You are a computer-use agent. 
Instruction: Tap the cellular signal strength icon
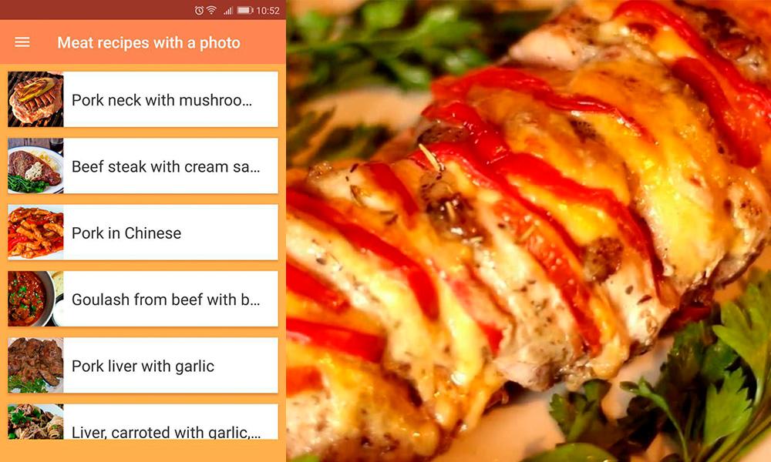click(x=228, y=10)
